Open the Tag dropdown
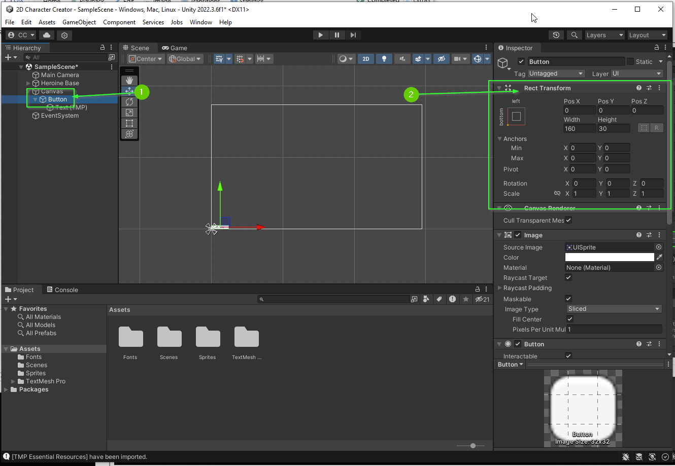The width and height of the screenshot is (675, 466). point(556,74)
